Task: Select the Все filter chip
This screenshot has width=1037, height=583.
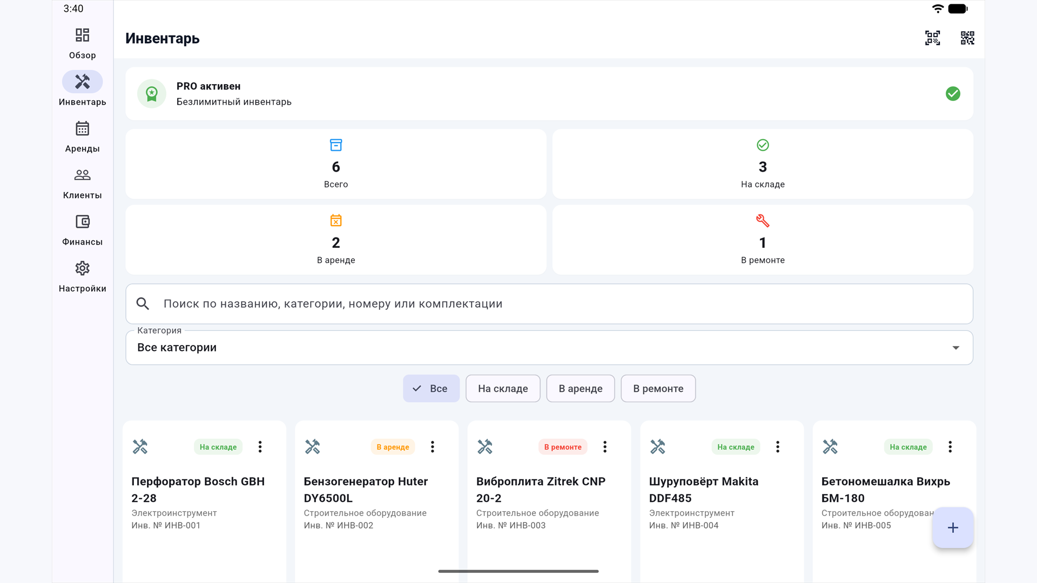Action: (x=431, y=388)
